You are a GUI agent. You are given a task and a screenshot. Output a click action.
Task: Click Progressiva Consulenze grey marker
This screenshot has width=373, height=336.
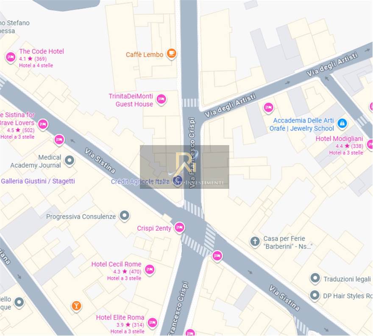(x=125, y=216)
